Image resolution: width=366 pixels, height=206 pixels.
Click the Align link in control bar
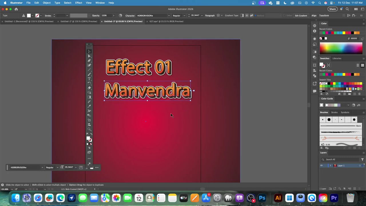pos(314,15)
